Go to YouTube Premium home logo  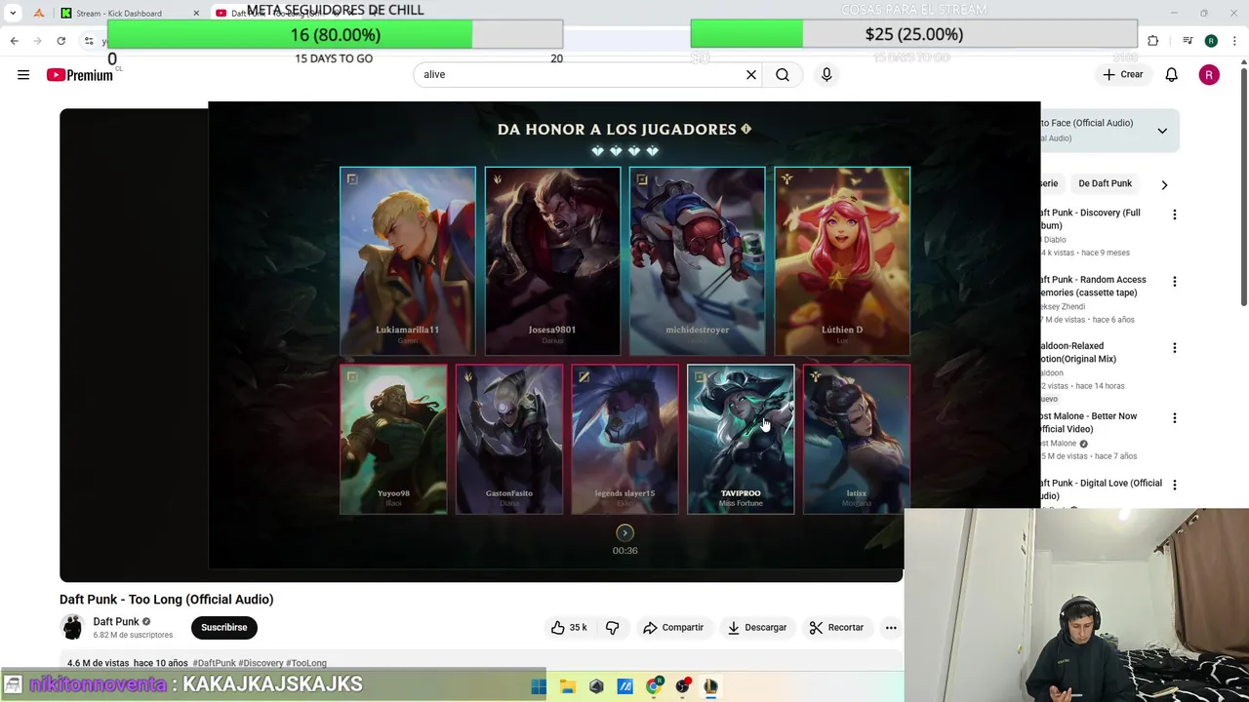pyautogui.click(x=80, y=75)
